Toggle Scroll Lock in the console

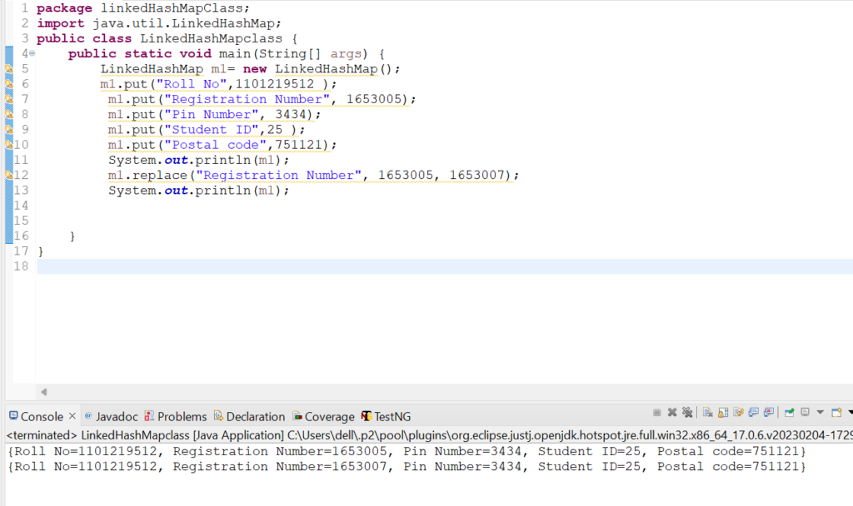723,413
